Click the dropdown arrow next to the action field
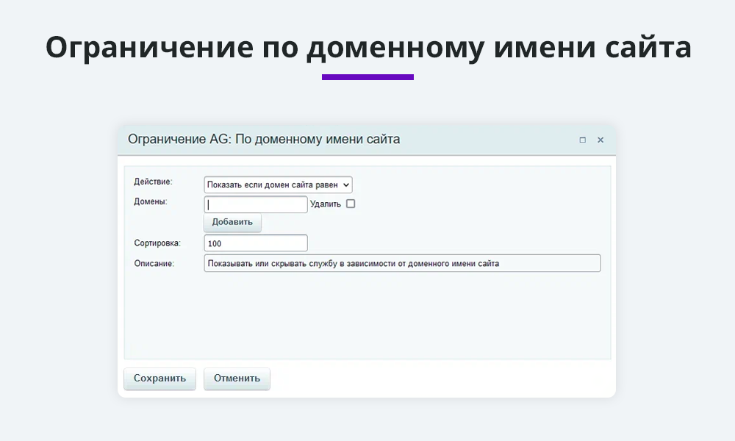 click(x=344, y=184)
